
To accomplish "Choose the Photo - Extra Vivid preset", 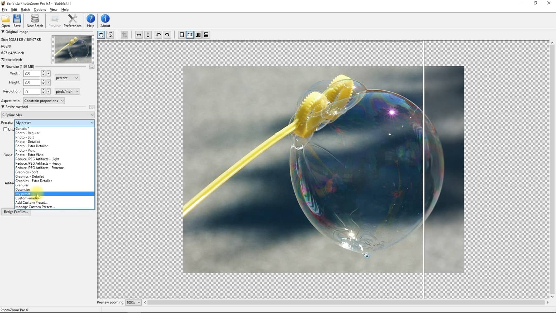I will pos(55,155).
